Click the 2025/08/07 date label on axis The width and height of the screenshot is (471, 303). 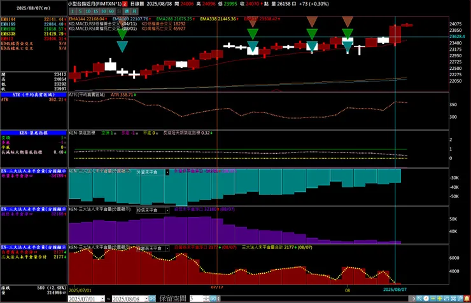395,290
